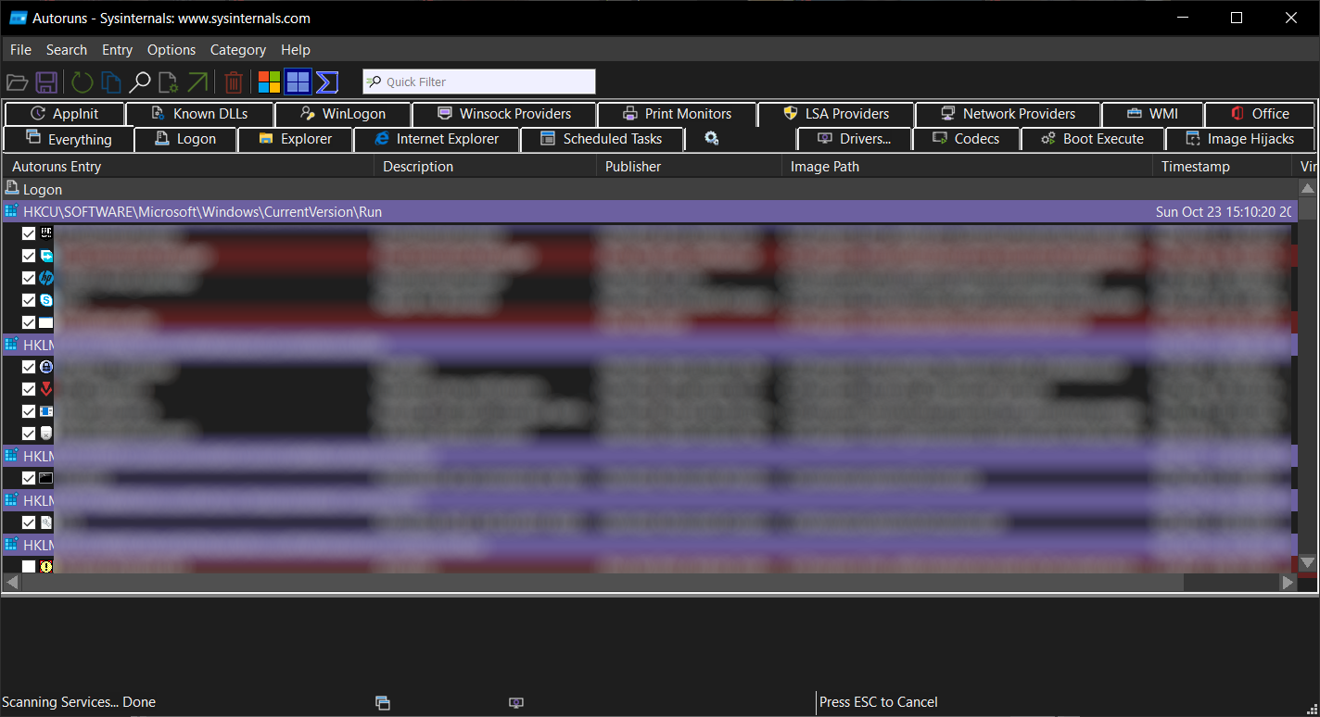Click the Logon group header icon

click(x=12, y=188)
